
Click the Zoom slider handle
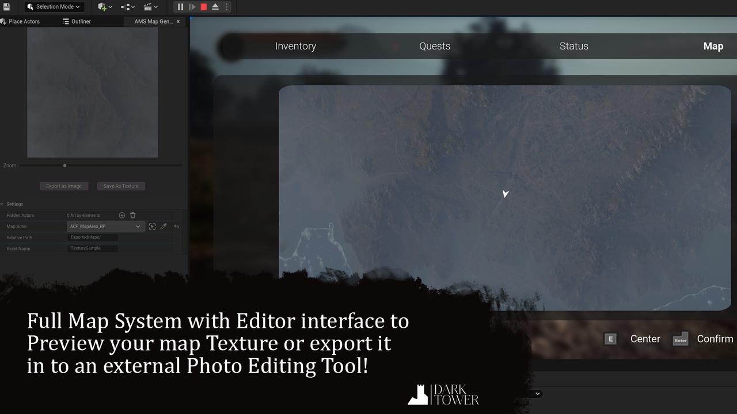(64, 166)
